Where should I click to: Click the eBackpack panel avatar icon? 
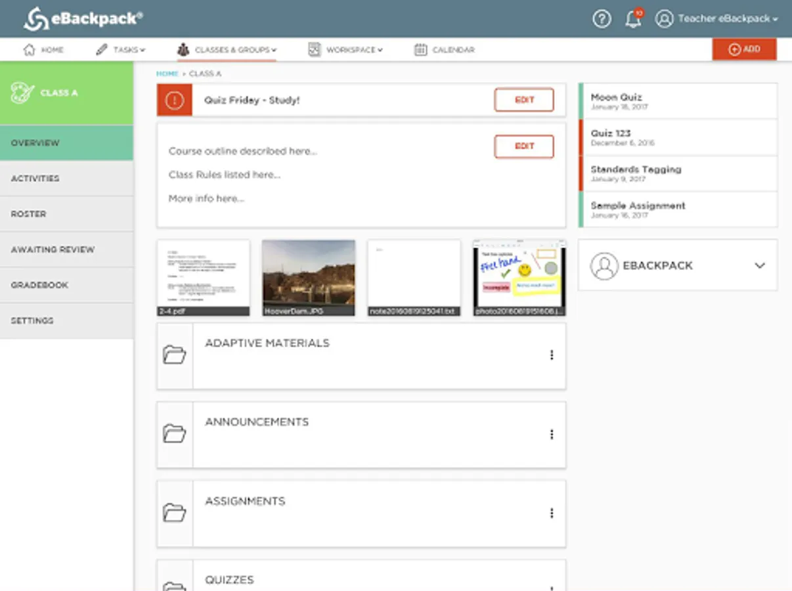point(604,266)
